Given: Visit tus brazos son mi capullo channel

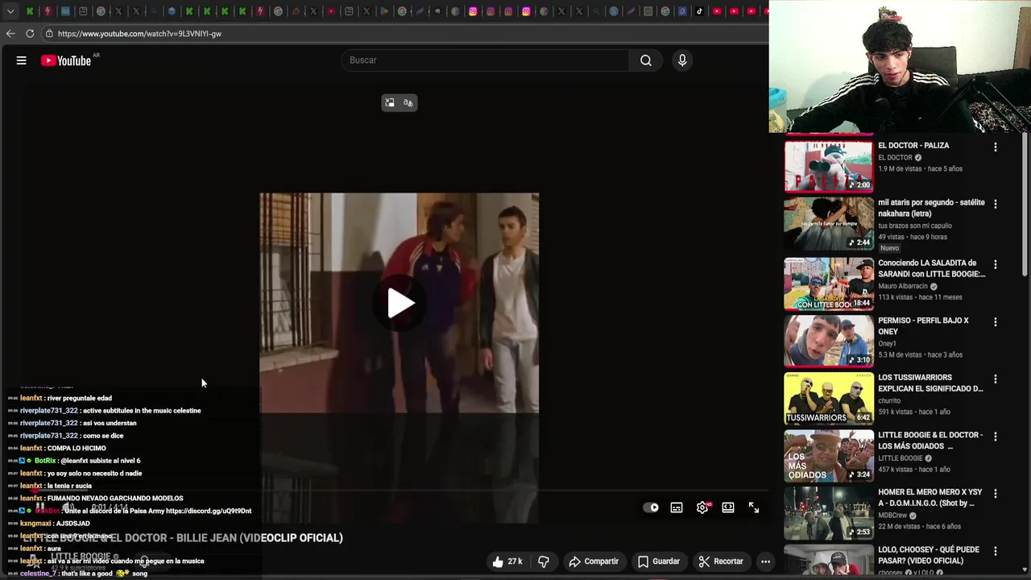Looking at the screenshot, I should [915, 226].
